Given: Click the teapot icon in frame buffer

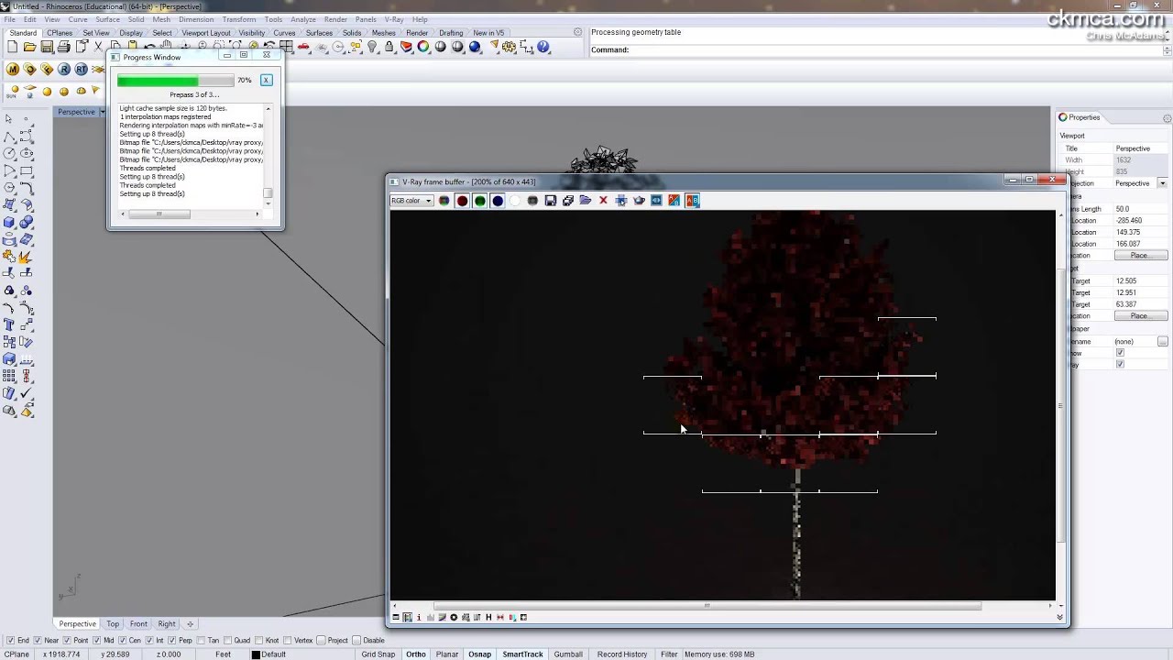Looking at the screenshot, I should 639,201.
